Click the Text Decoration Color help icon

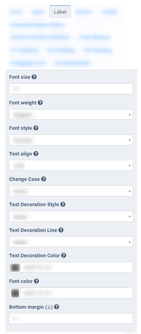(x=64, y=255)
